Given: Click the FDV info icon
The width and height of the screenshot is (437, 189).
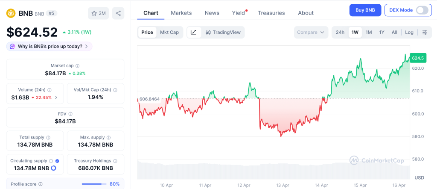Looking at the screenshot, I should tap(70, 114).
